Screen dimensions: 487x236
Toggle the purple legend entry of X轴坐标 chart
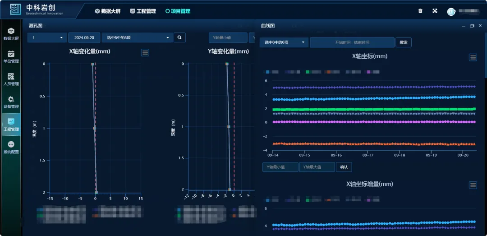click(373, 72)
